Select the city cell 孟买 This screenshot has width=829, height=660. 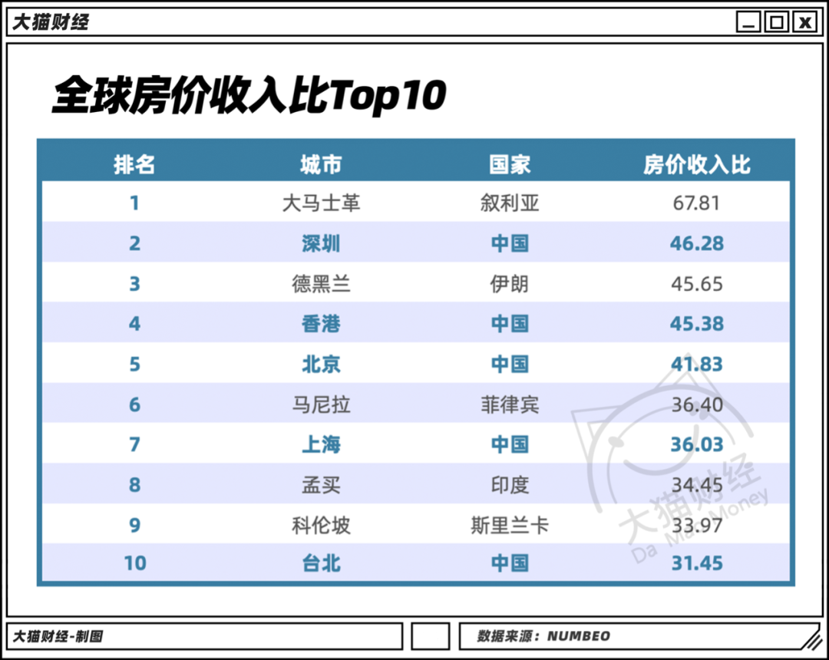click(321, 485)
